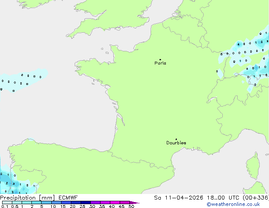Click the '18..00 UTC' time text
This screenshot has height=208, width=269.
pyautogui.click(x=223, y=198)
